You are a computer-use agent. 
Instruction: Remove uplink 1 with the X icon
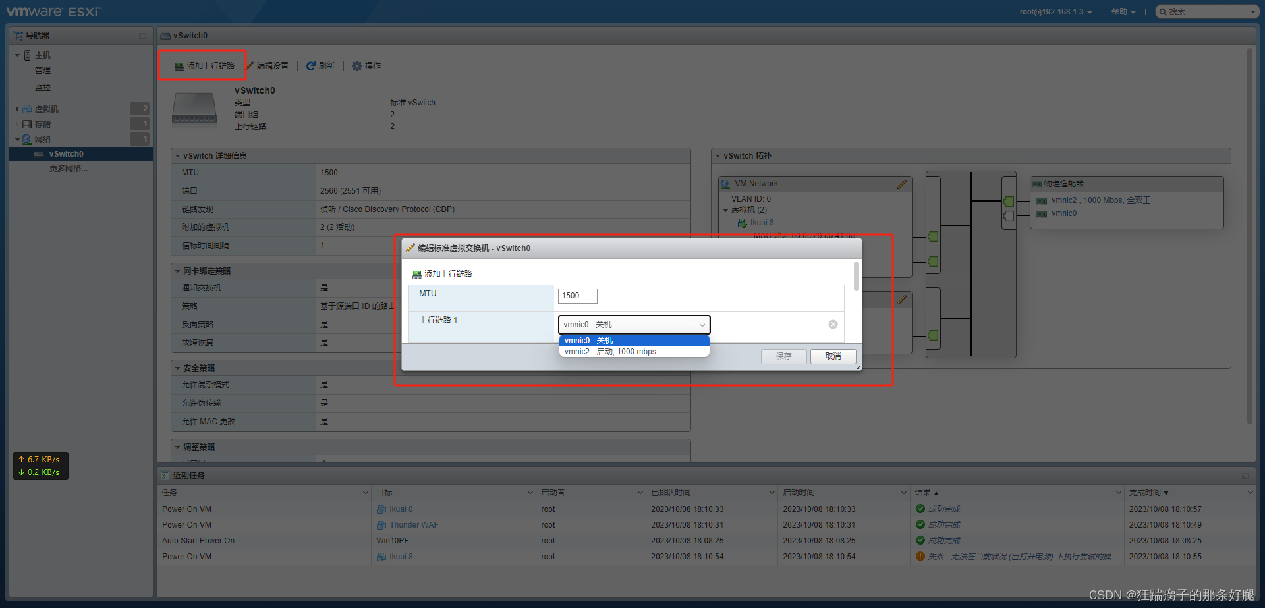click(x=833, y=325)
